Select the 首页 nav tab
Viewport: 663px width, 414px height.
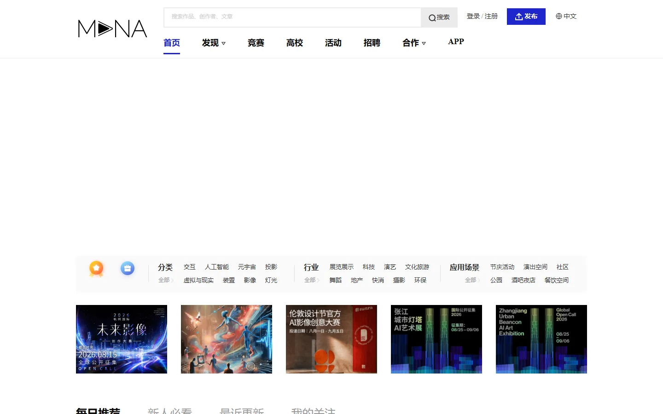click(172, 43)
